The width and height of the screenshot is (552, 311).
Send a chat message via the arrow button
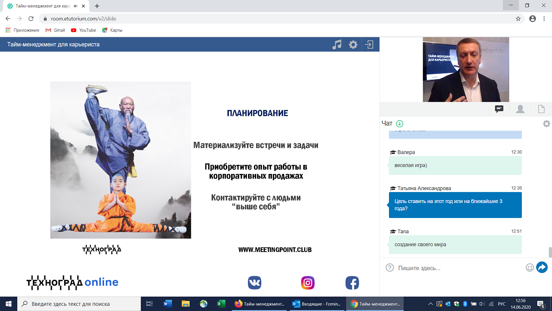[x=542, y=267]
